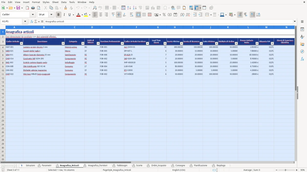Select column F header

point(136,27)
